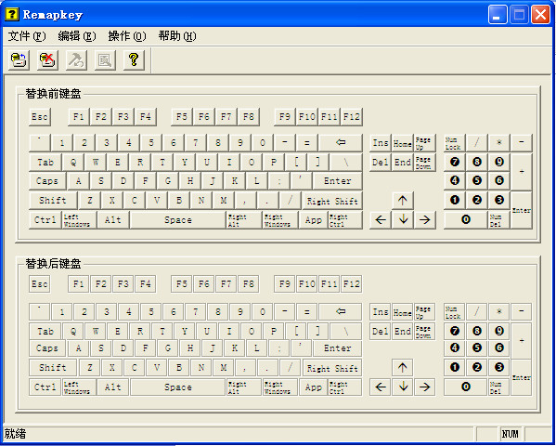The height and width of the screenshot is (446, 556).
Task: Click the left arrow key on bottom keyboard
Action: click(381, 387)
